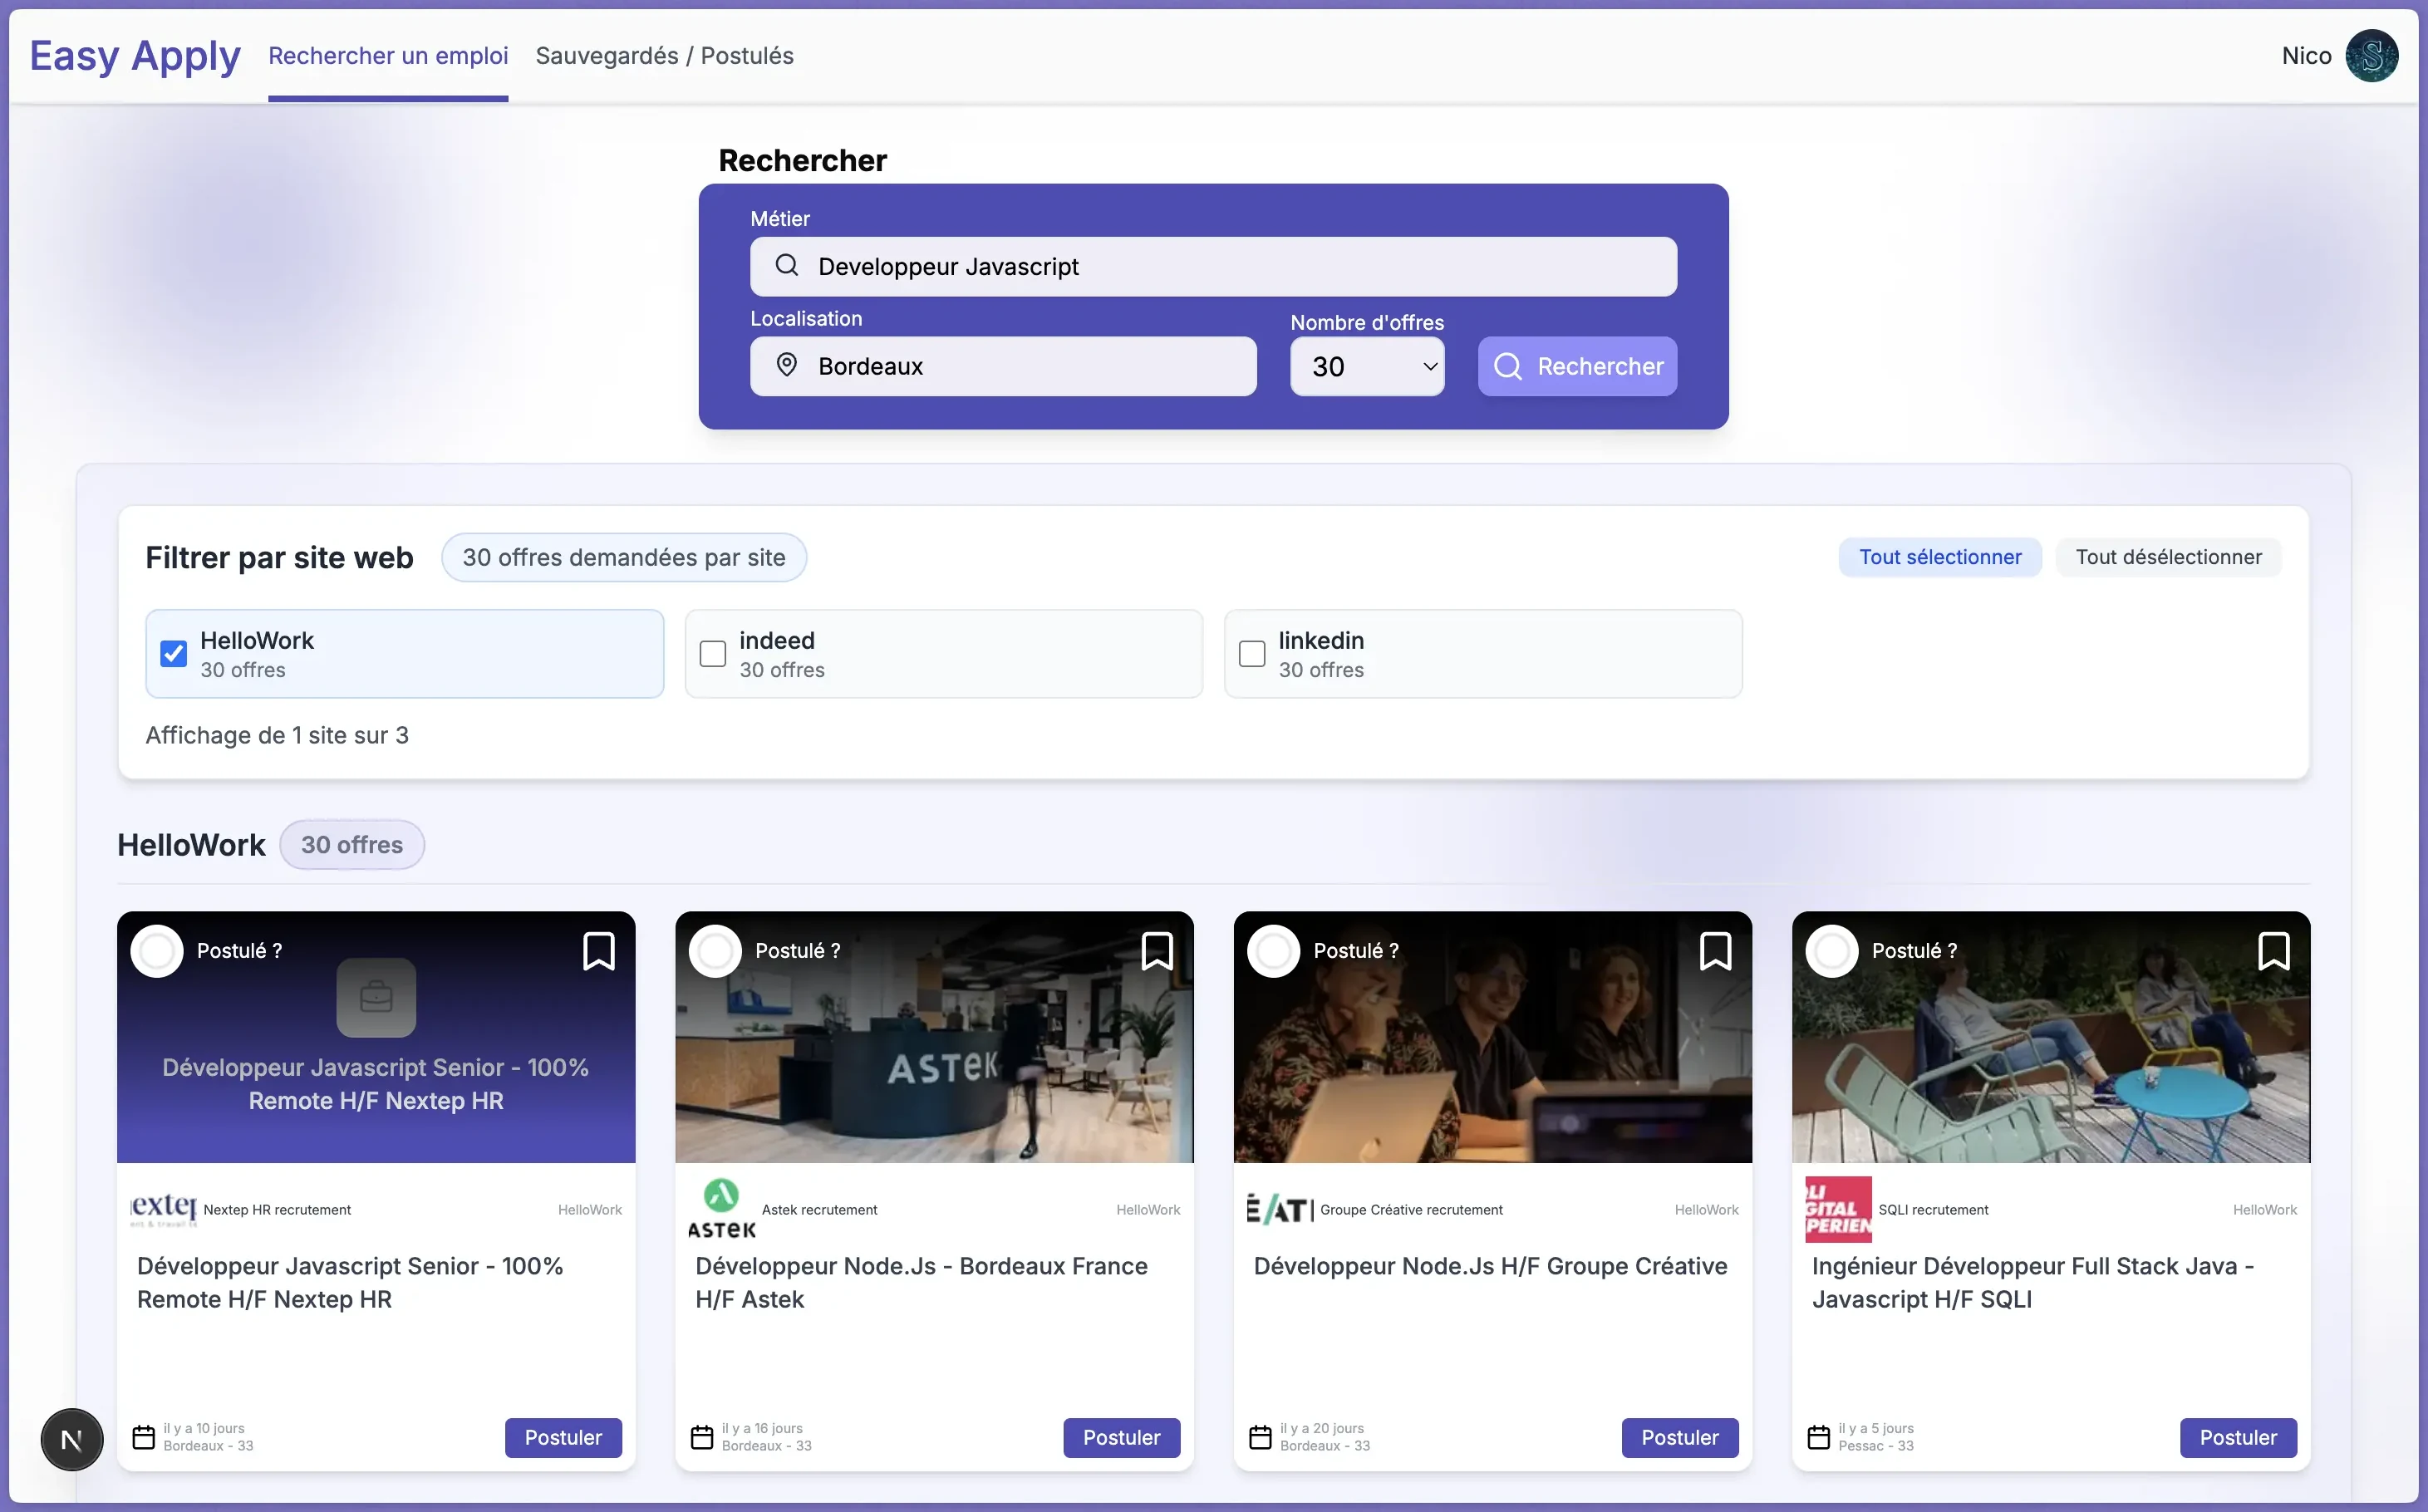2428x1512 pixels.
Task: Click 'Nextep HR recrutement' label
Action: tap(277, 1210)
